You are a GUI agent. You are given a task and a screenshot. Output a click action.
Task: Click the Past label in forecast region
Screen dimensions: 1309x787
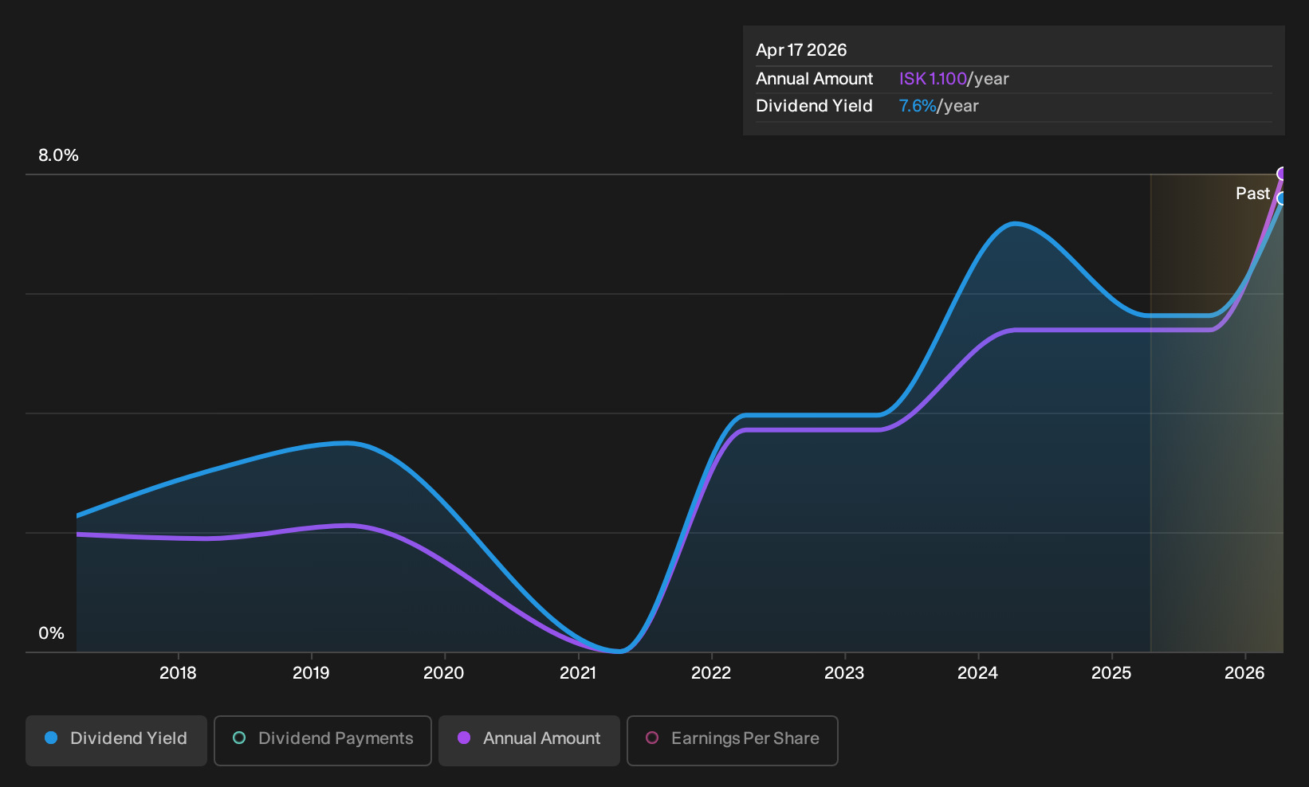click(x=1252, y=194)
